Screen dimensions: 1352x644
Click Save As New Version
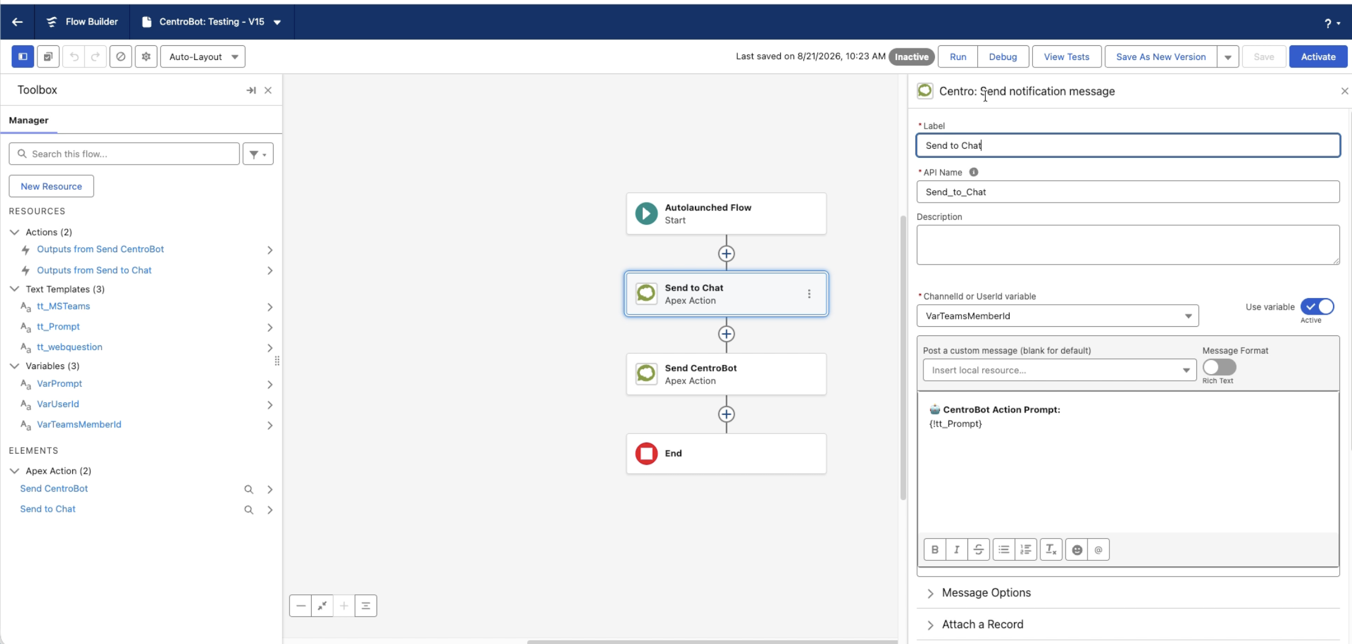[x=1161, y=57]
